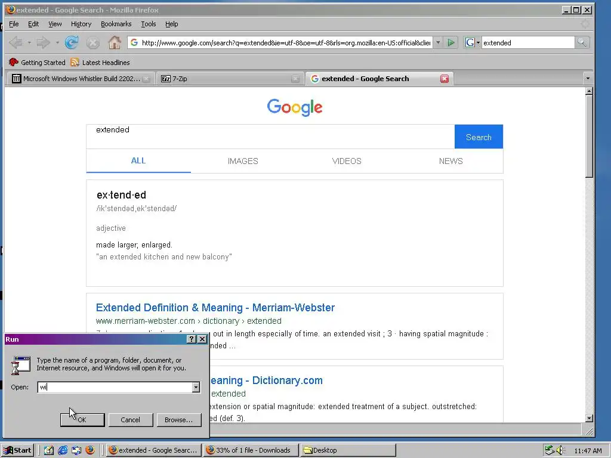Click the Stop loading icon

[x=92, y=42]
